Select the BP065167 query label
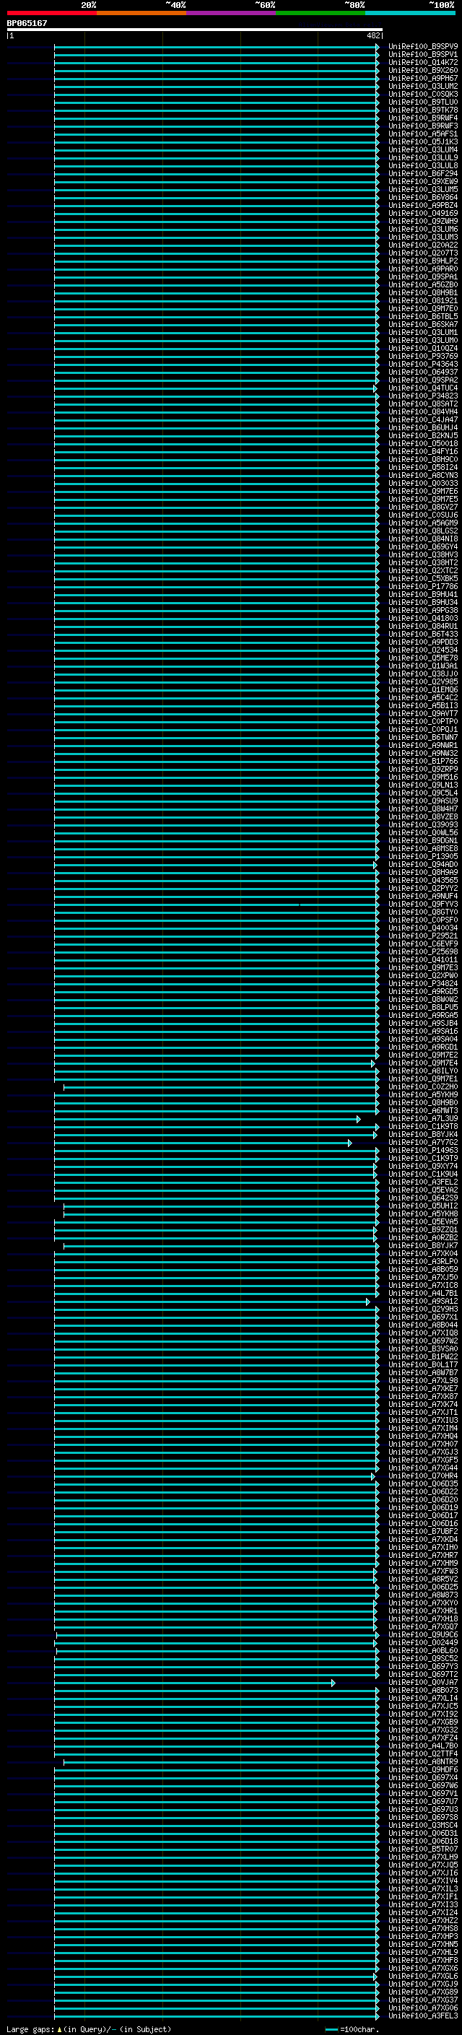 (x=27, y=23)
